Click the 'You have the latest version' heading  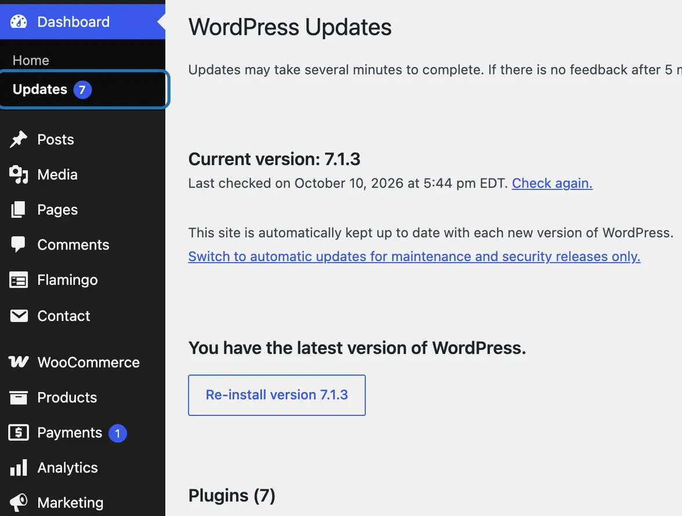[x=357, y=349]
